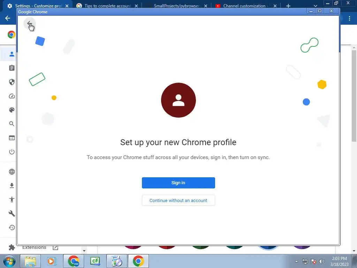Click the Action Center flag tray icon
This screenshot has height=268, width=357.
click(x=313, y=261)
